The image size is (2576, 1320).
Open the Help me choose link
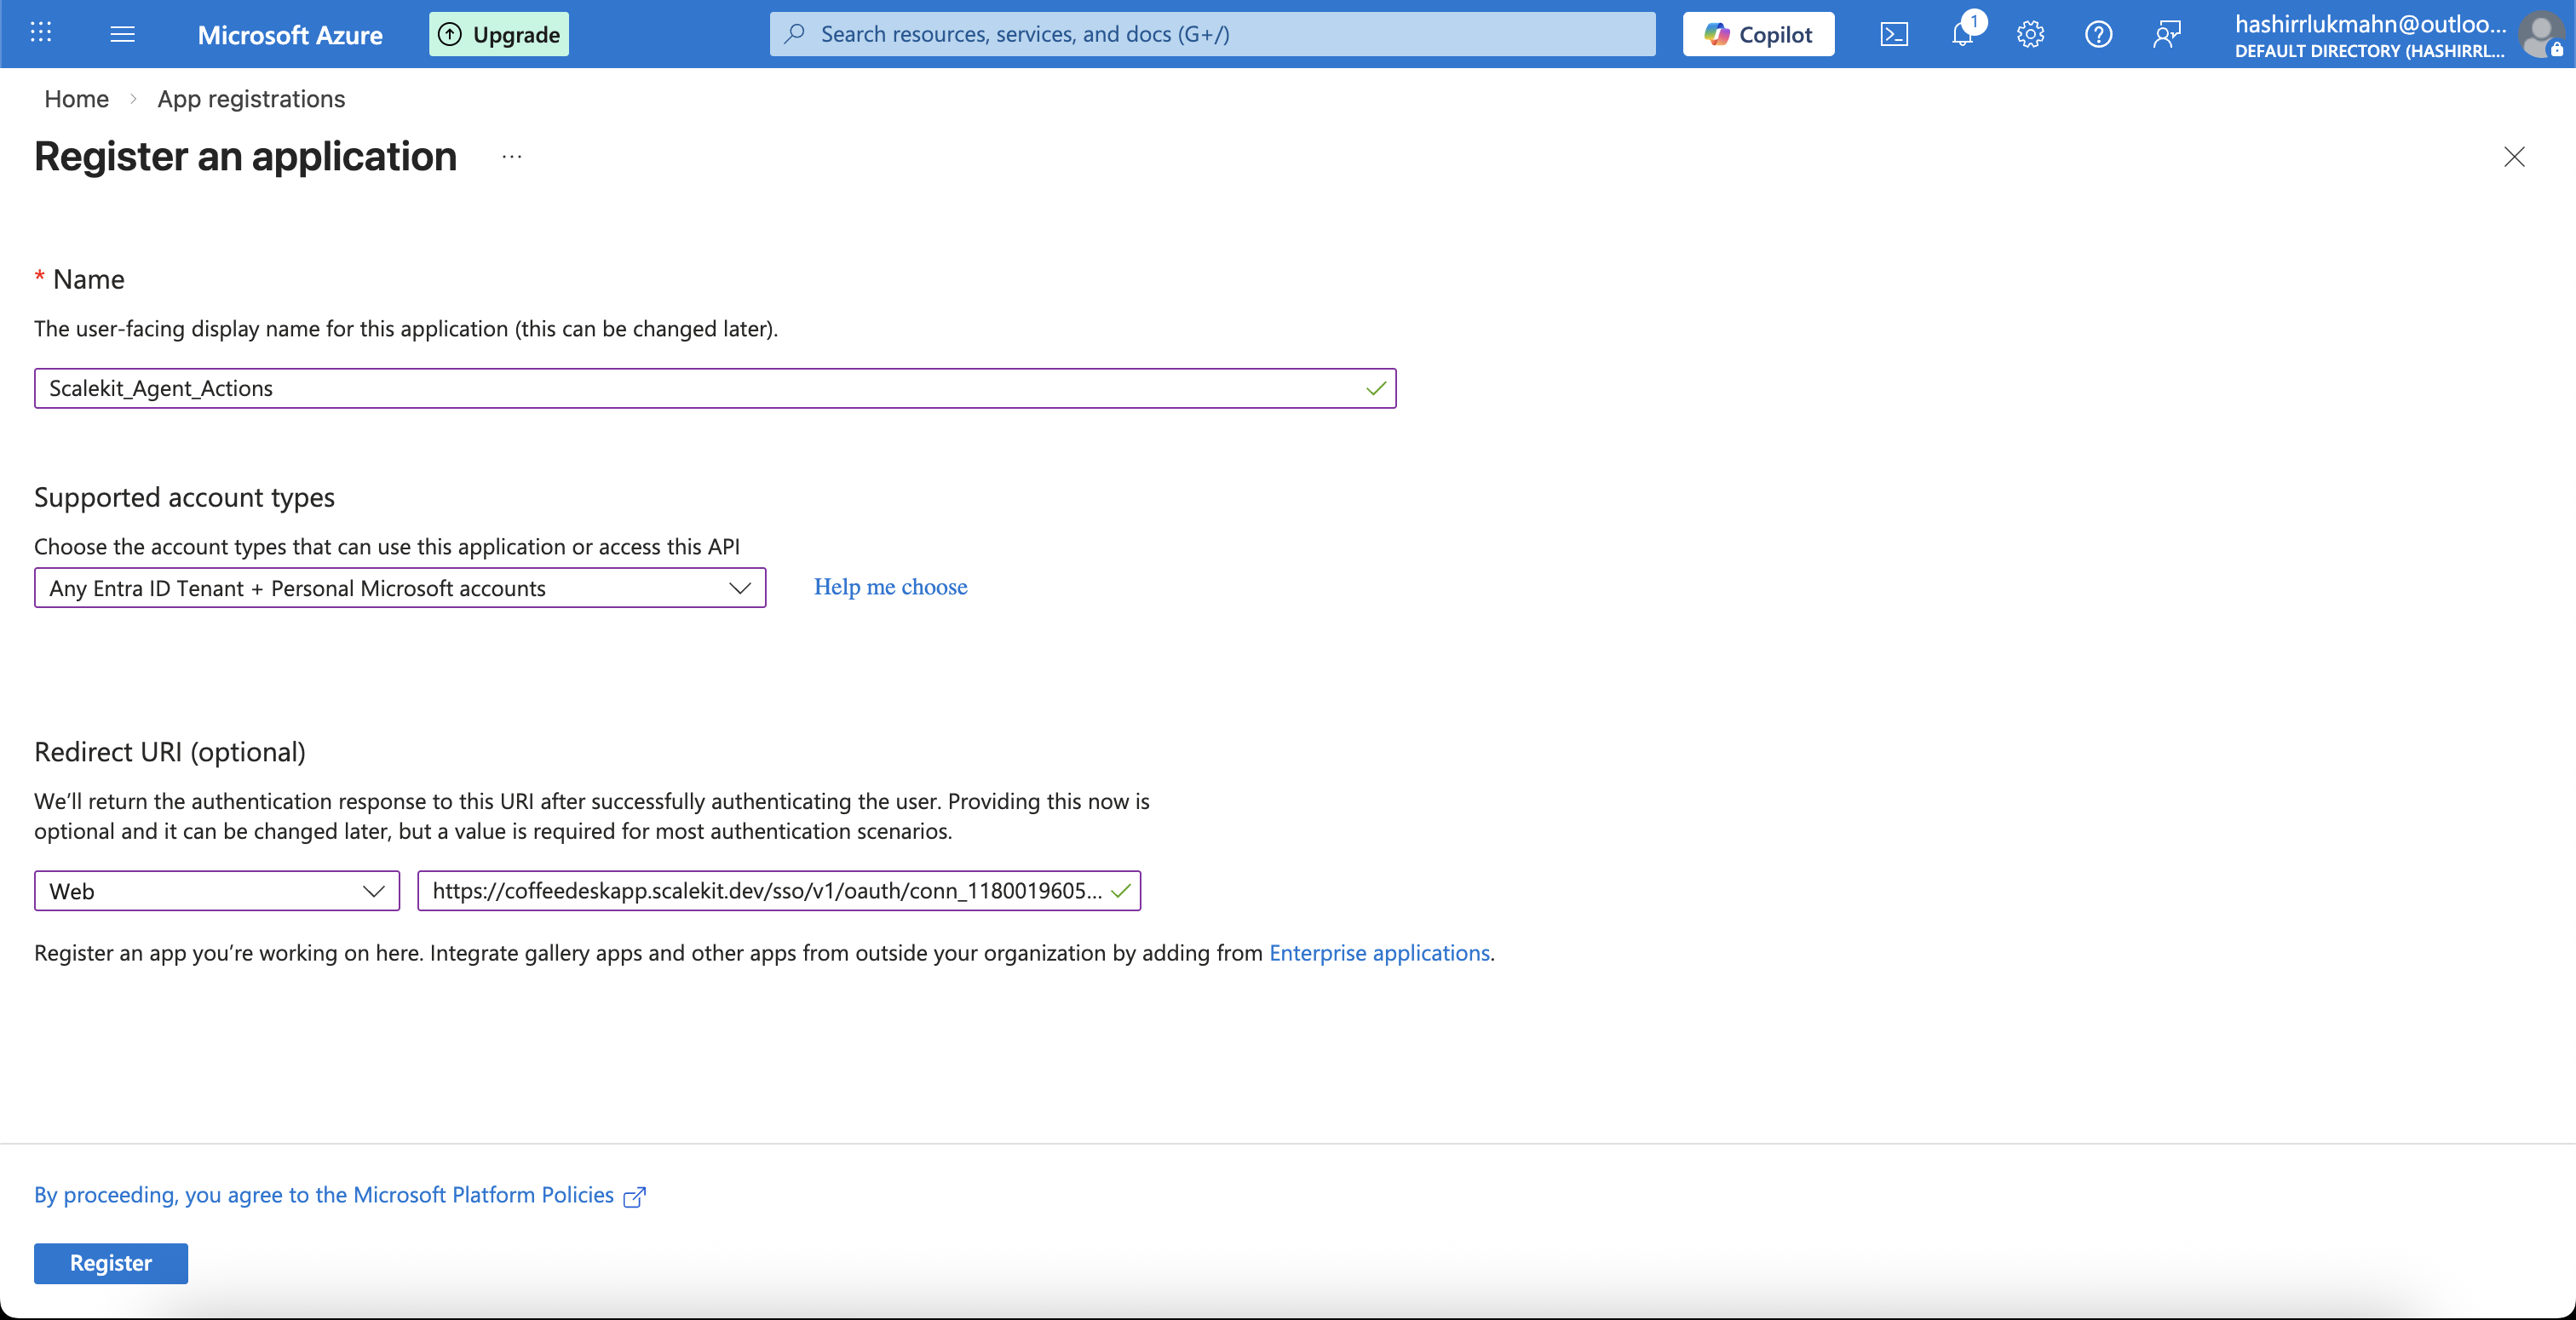pos(890,587)
